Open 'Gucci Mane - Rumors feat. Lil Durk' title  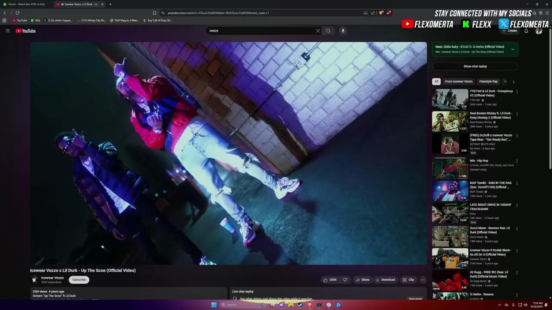click(490, 230)
